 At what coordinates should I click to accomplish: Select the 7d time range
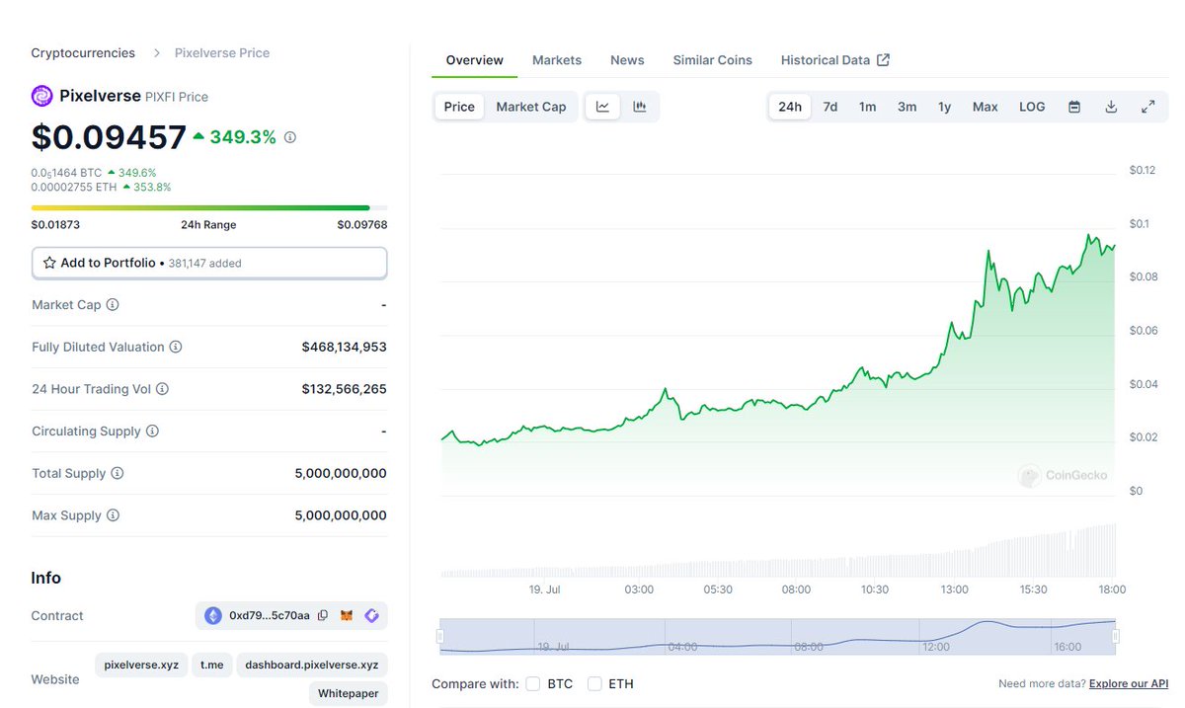[830, 107]
